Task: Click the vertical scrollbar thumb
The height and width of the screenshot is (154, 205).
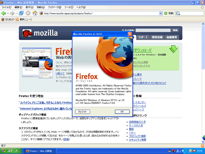Action: pos(203,47)
